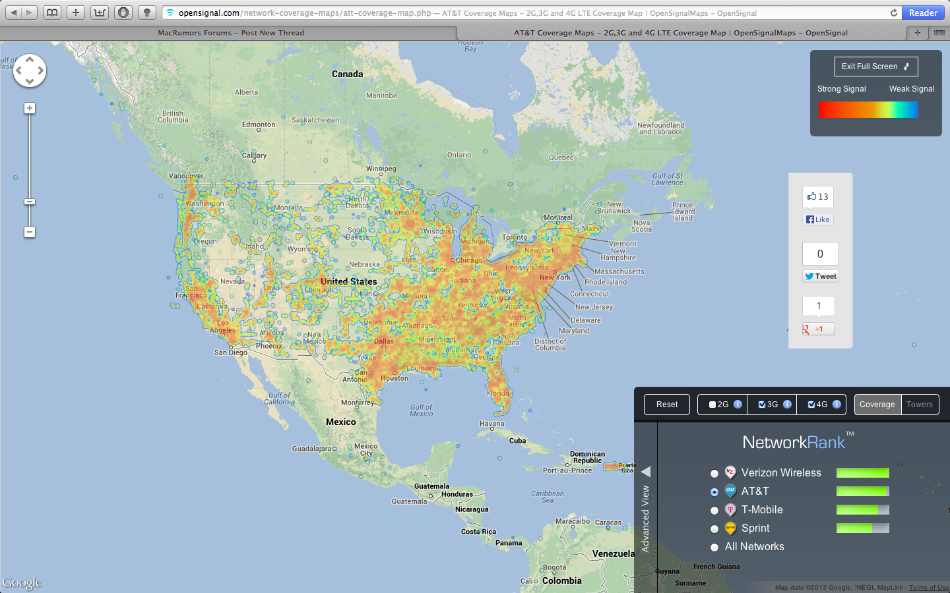This screenshot has width=950, height=593.
Task: Click the Strong Signal label
Action: [842, 89]
